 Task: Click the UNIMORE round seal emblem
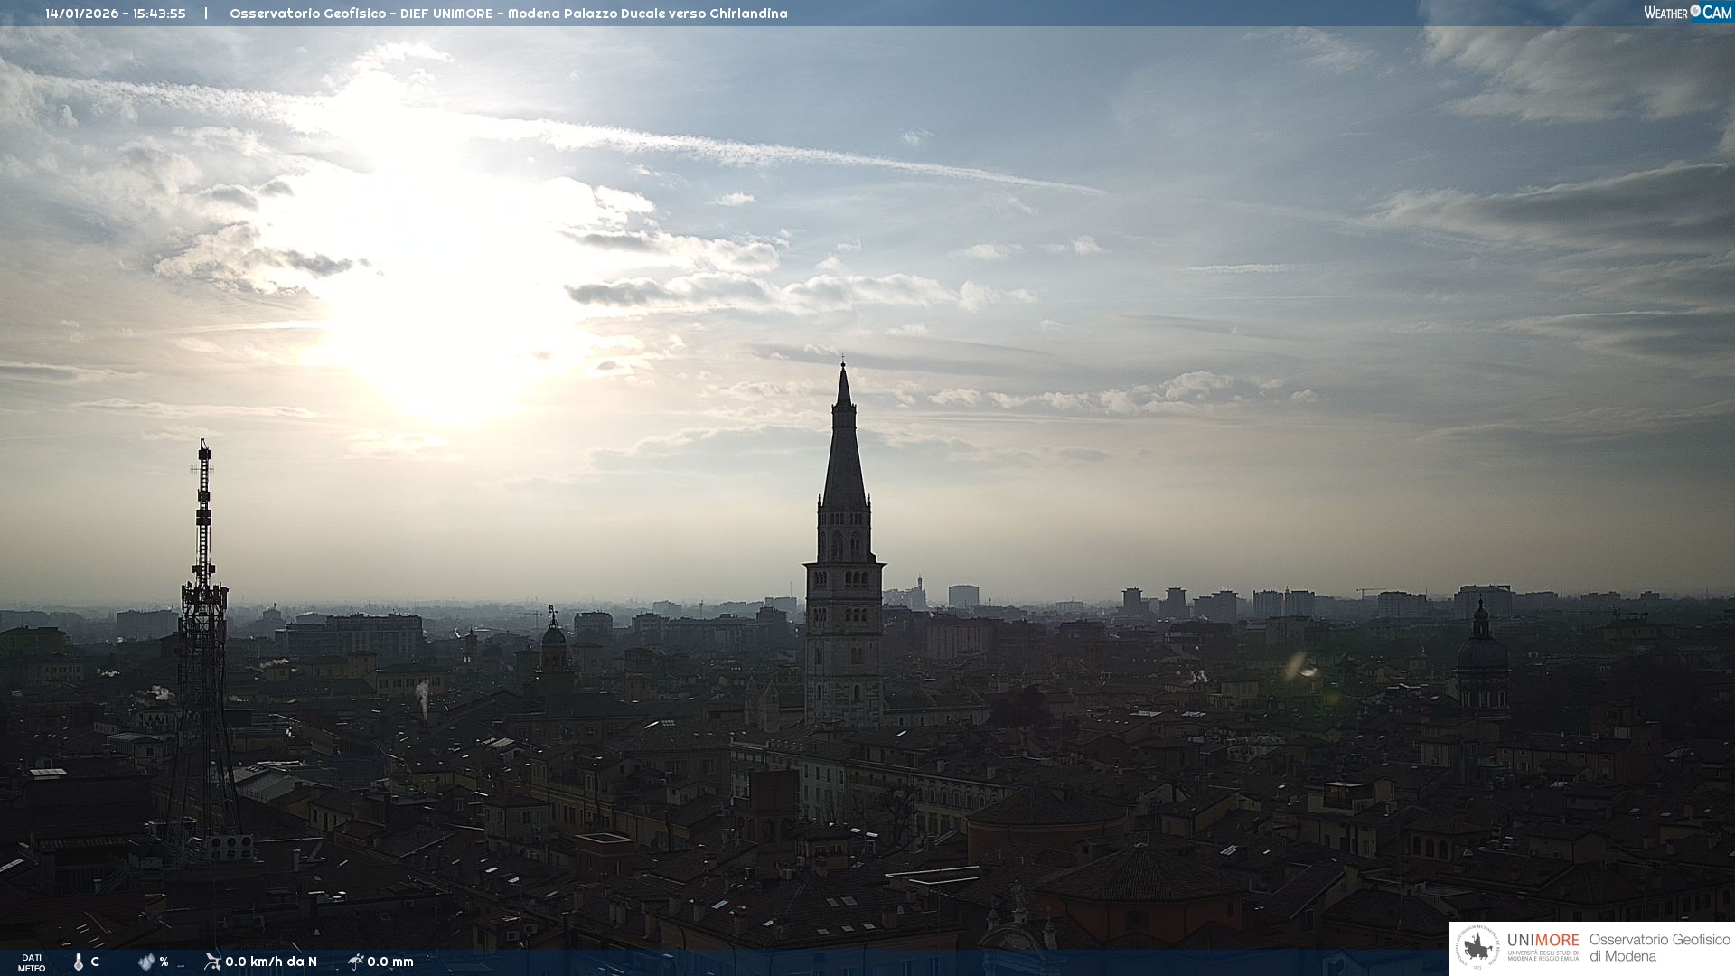click(x=1477, y=948)
